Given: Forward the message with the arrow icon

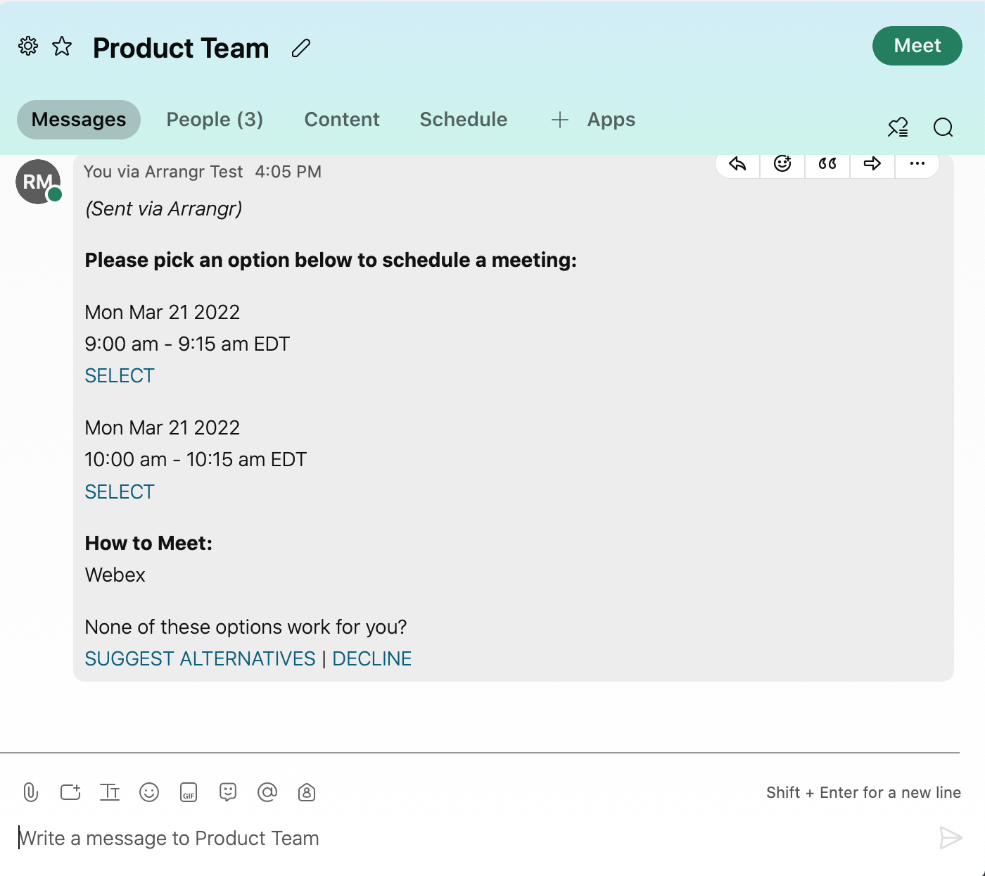Looking at the screenshot, I should (872, 164).
